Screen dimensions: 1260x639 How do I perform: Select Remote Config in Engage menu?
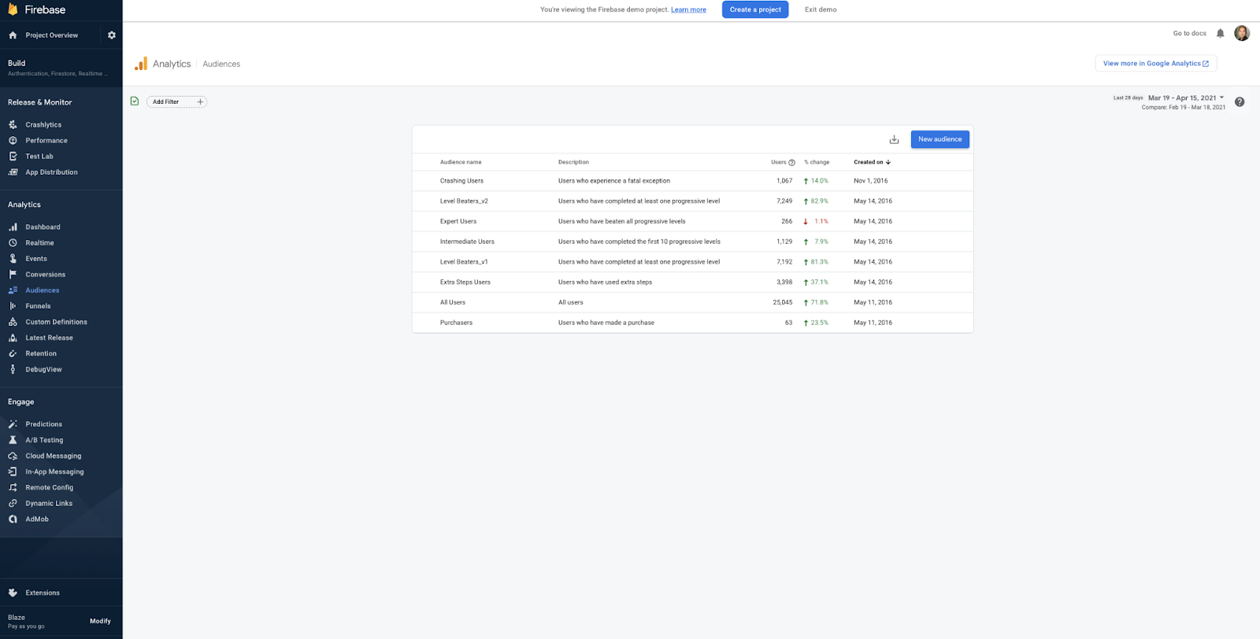(49, 487)
